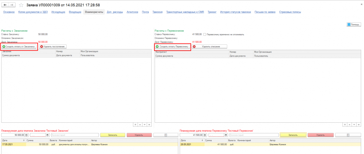Open the Таможня tab
The image size is (364, 154).
point(157,12)
